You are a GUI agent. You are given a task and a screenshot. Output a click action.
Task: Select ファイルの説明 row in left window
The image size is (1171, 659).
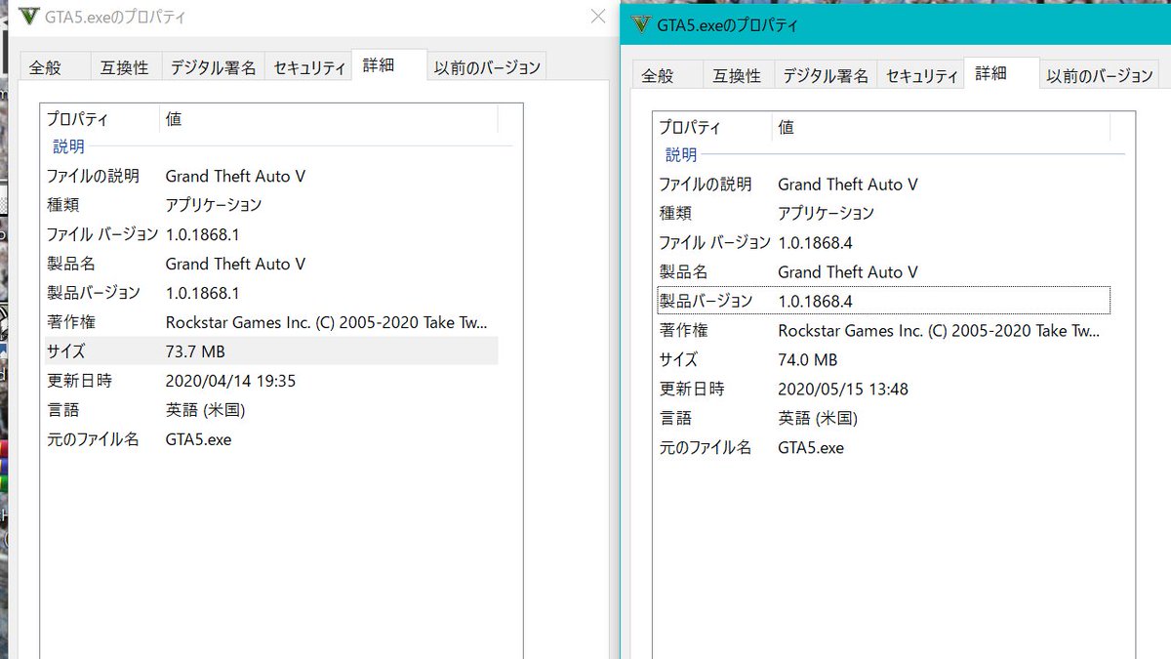(x=270, y=176)
